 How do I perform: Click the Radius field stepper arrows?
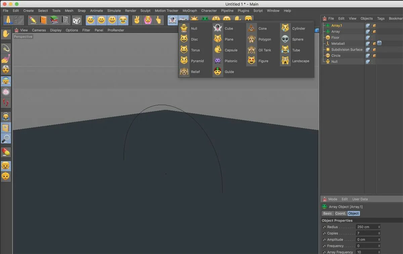[379, 227]
